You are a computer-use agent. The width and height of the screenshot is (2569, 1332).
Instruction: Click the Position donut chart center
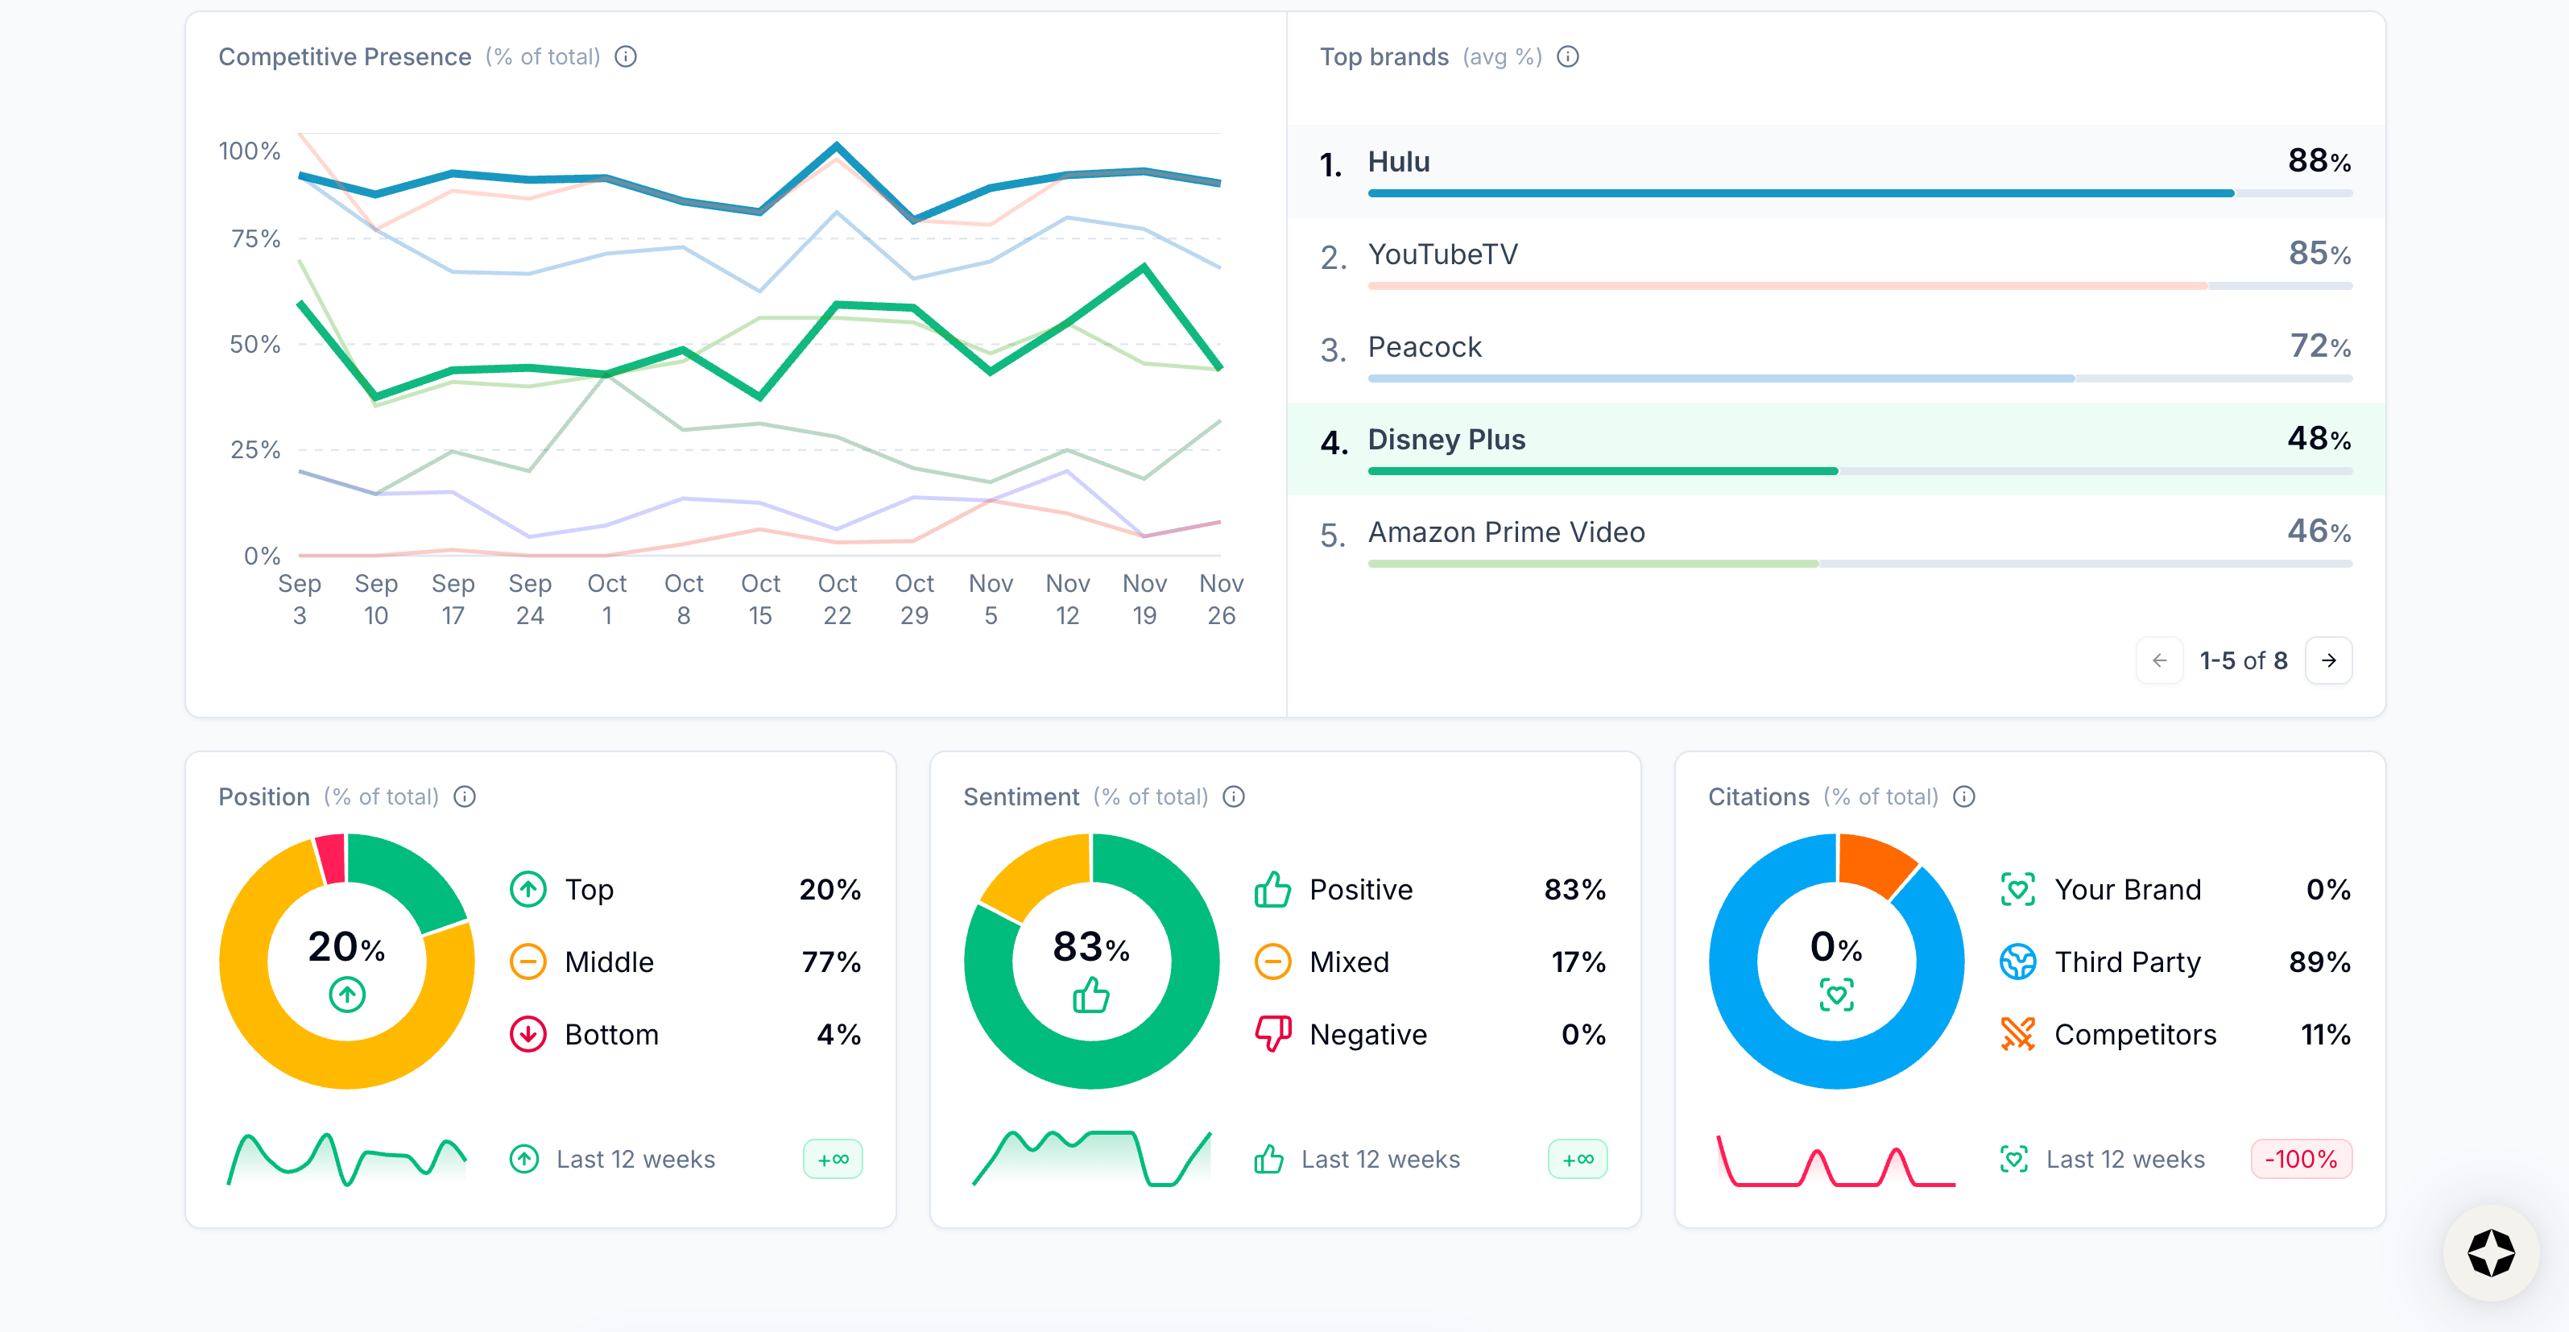[x=346, y=961]
